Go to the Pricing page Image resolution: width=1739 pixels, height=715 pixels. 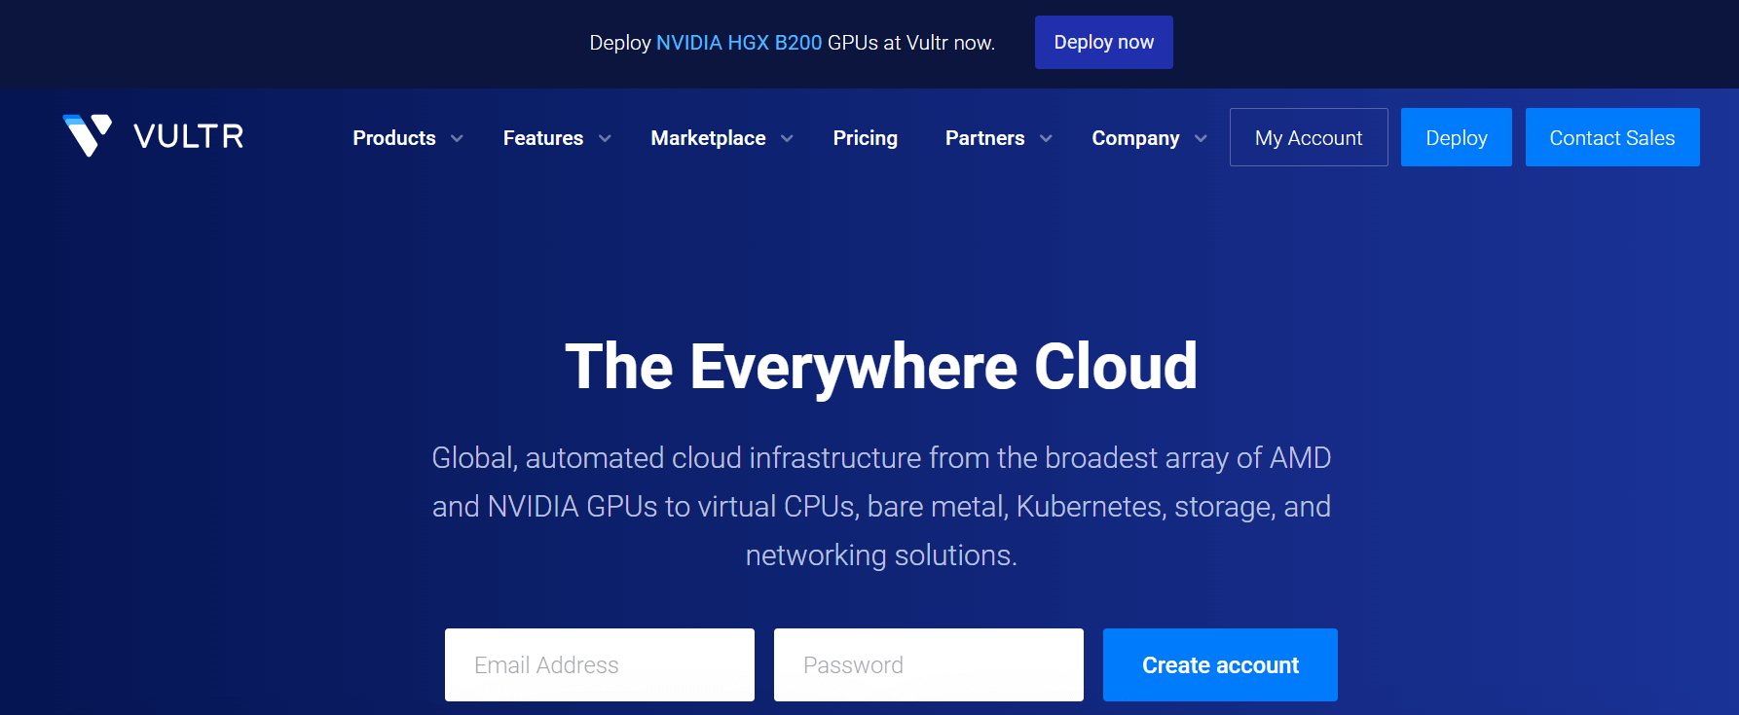(x=865, y=138)
